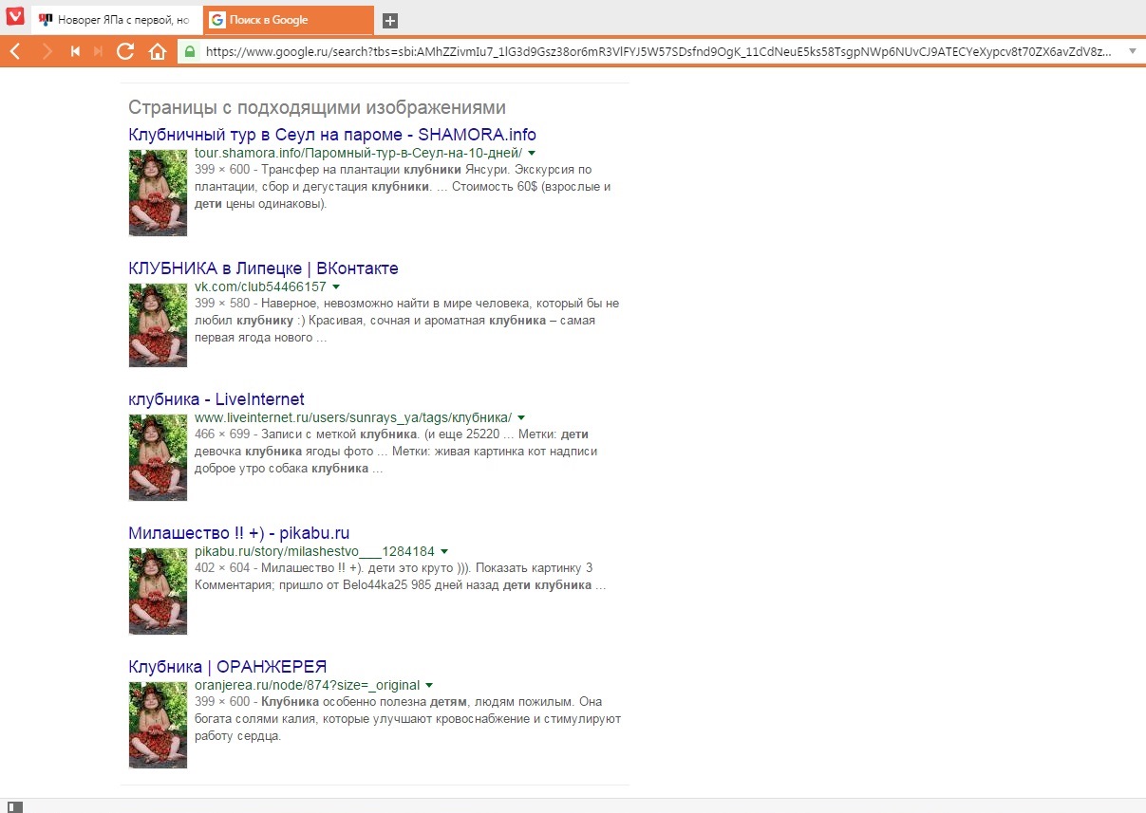Click the thumbnail for Клубника ОРАНЖЕРЕЯ result
The height and width of the screenshot is (813, 1146).
[158, 725]
